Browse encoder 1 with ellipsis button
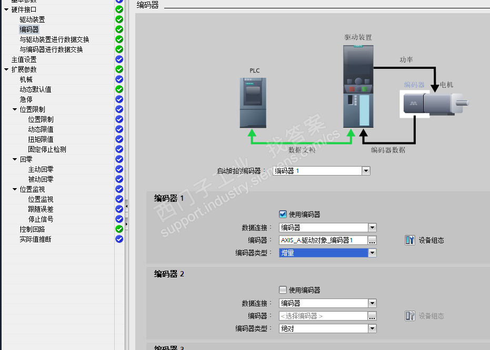Viewport: 490px width, 350px height. [372, 240]
